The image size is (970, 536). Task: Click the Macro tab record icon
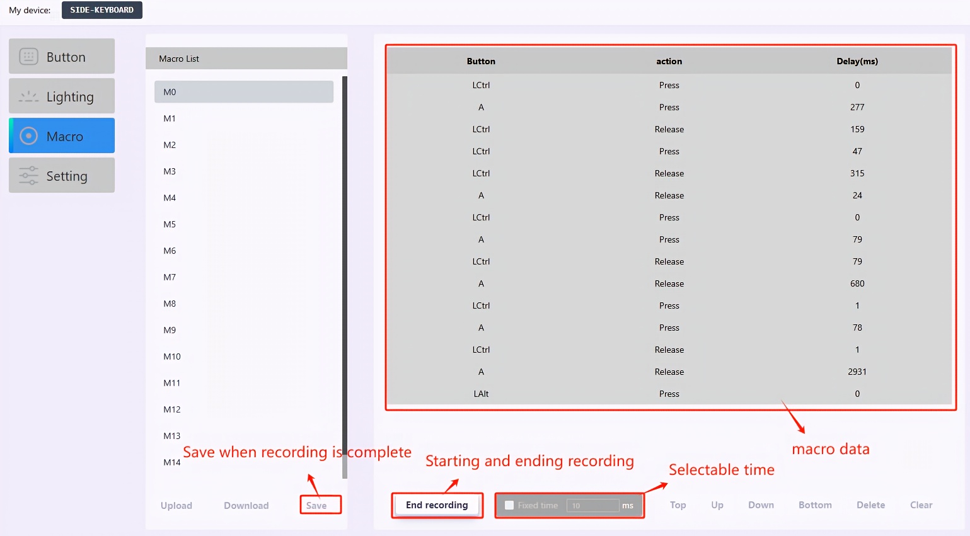(x=29, y=136)
